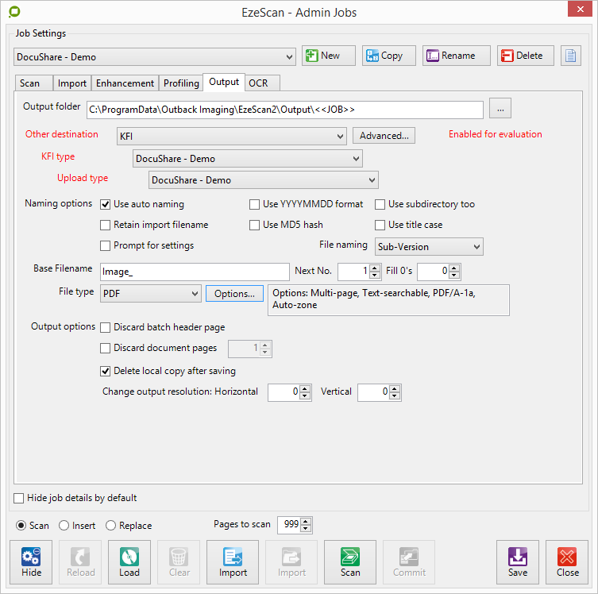Screen dimensions: 598x594
Task: Rename the current job
Action: (x=450, y=56)
